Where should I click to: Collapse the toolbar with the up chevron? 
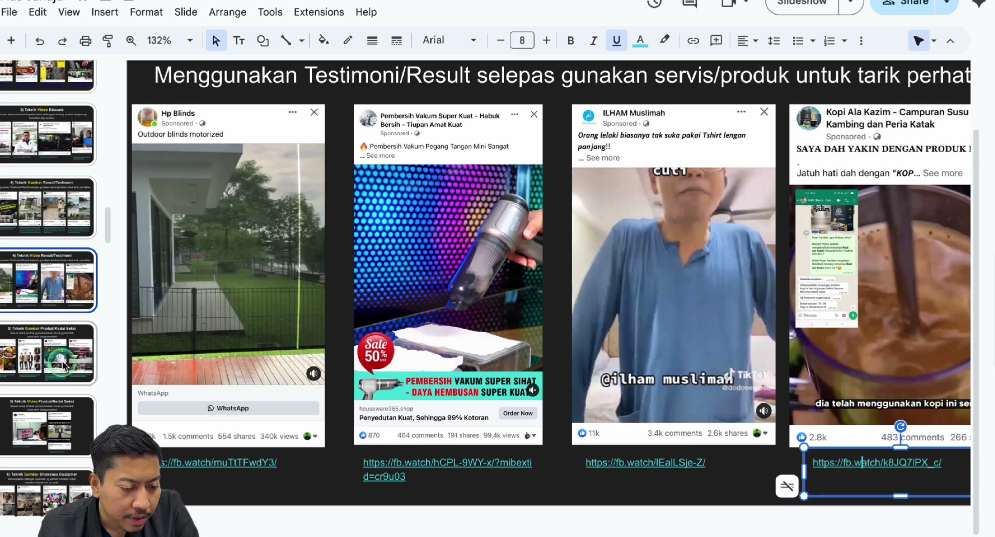(x=950, y=41)
